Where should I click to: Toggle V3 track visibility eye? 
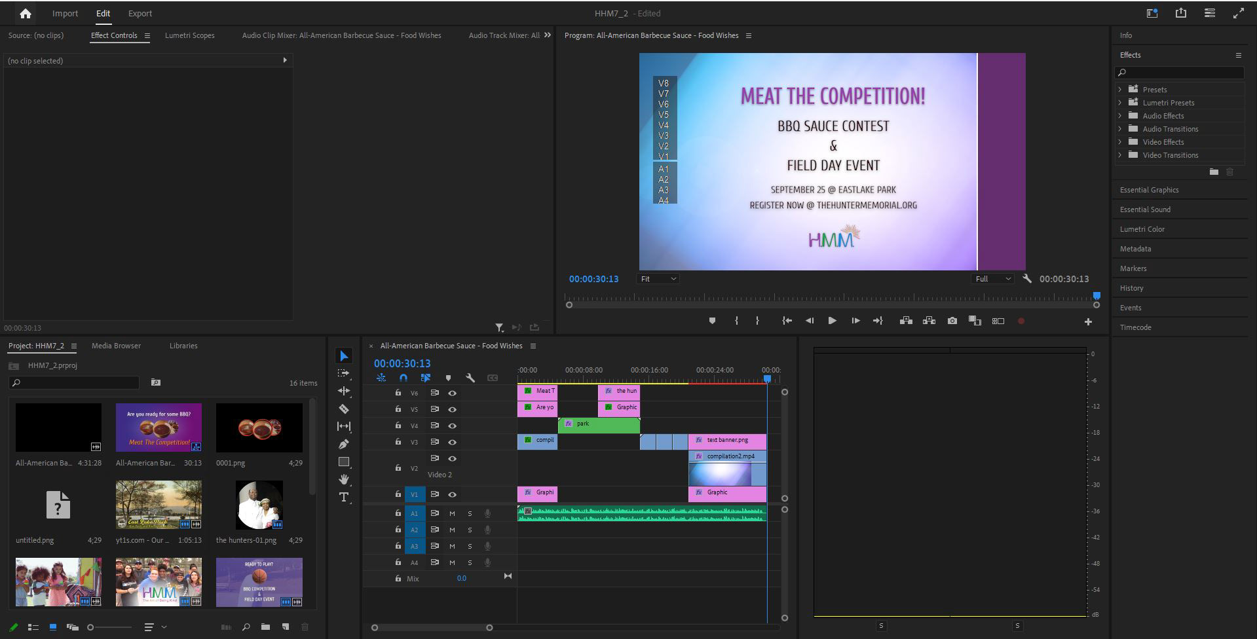point(452,442)
